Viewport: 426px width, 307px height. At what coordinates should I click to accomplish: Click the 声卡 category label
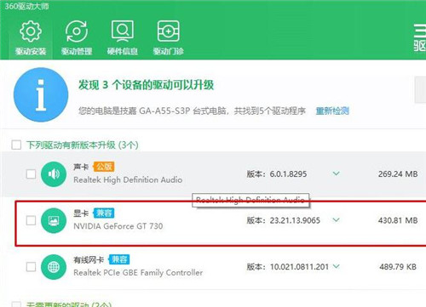81,167
